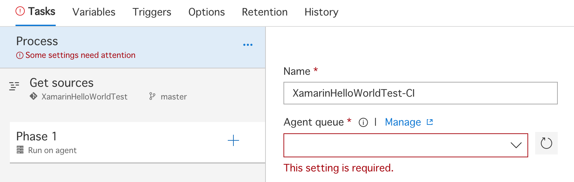The height and width of the screenshot is (182, 574).
Task: Switch to the Variables tab
Action: pos(94,12)
